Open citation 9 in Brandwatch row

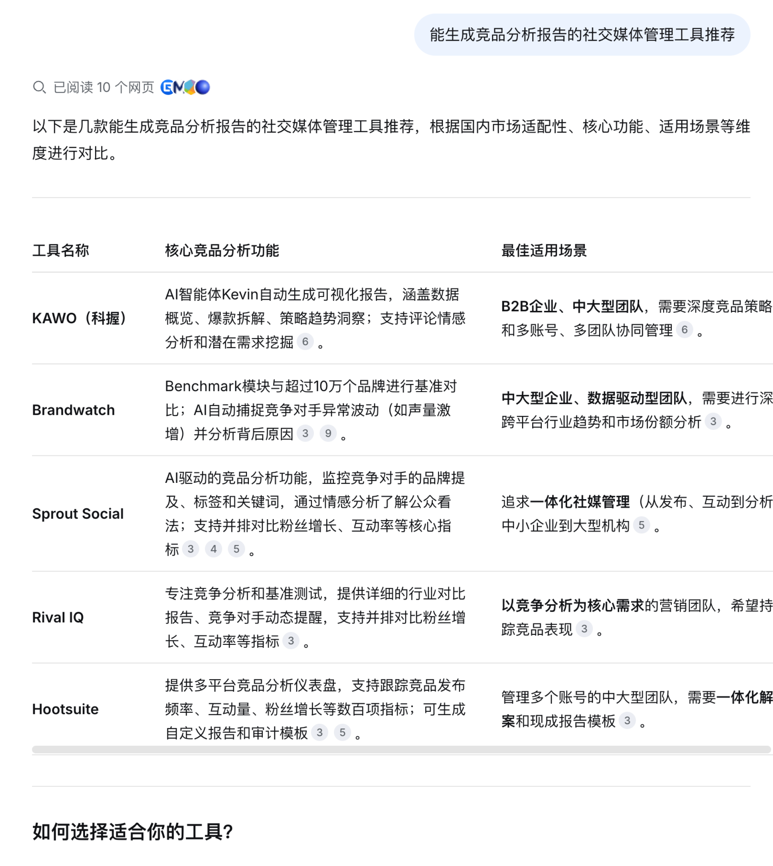point(328,433)
